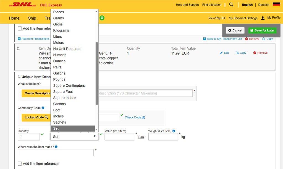Open the search magnifier icon

coord(231,5)
